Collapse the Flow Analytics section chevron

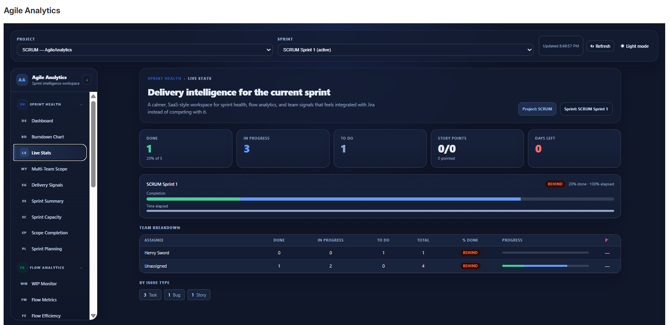tap(81, 268)
